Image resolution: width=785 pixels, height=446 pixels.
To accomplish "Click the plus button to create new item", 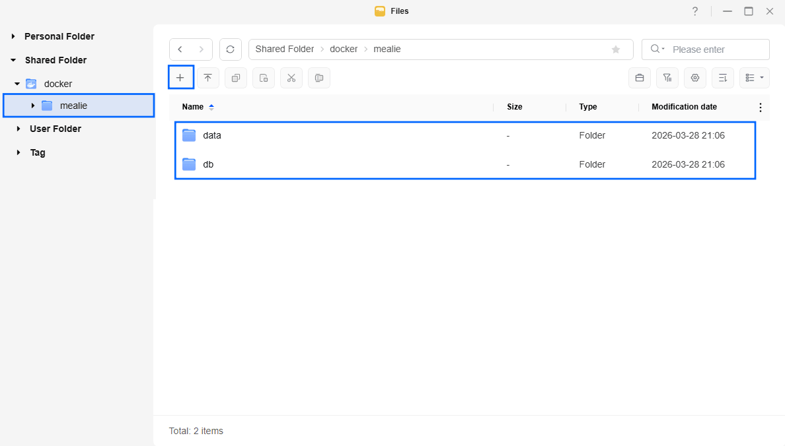I will pyautogui.click(x=180, y=78).
